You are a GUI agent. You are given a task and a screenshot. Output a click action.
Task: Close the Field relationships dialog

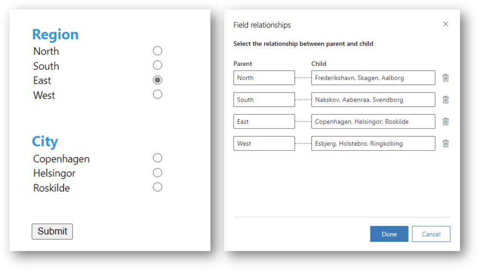[x=445, y=24]
